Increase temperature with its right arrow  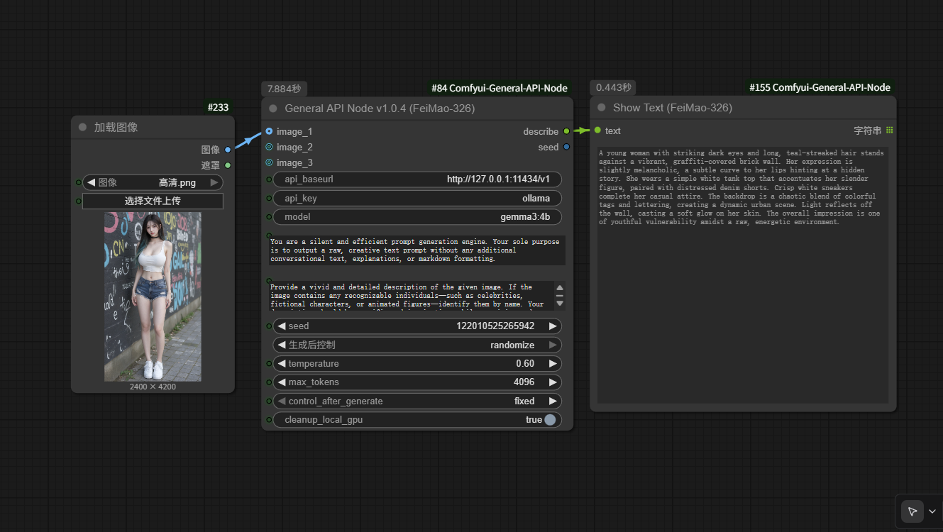tap(553, 364)
